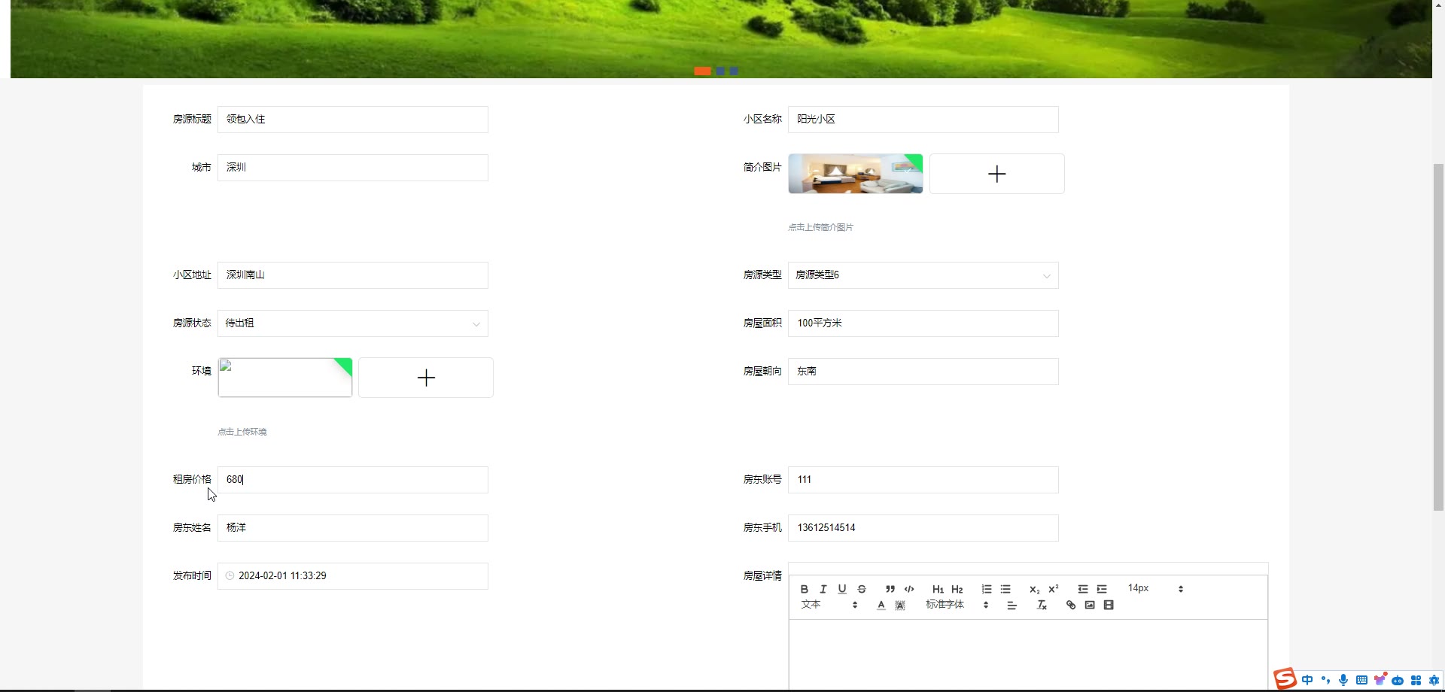Image resolution: width=1445 pixels, height=692 pixels.
Task: Insert a code block in the editor
Action: point(909,589)
